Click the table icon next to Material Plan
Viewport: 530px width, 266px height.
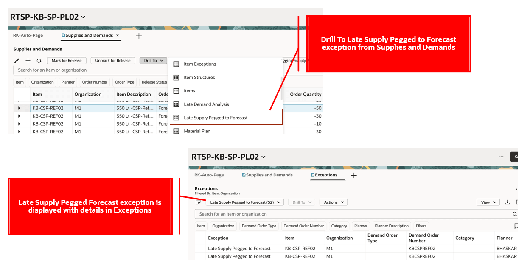pos(176,131)
